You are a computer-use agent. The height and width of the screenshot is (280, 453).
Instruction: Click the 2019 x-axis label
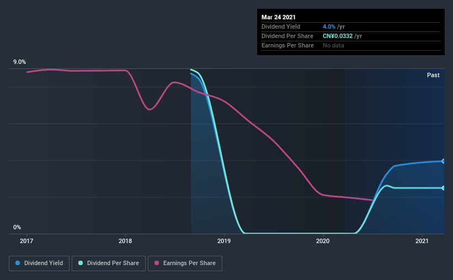tap(224, 241)
